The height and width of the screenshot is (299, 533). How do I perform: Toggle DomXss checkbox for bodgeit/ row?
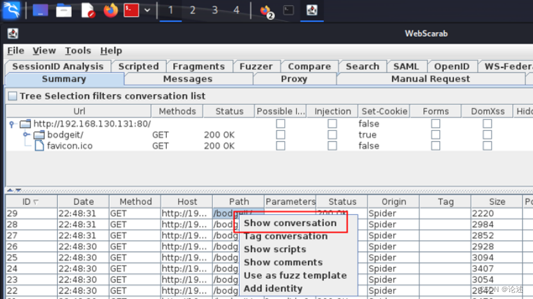pos(487,135)
